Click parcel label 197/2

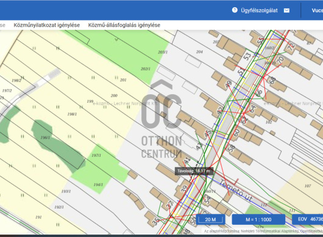7,91
